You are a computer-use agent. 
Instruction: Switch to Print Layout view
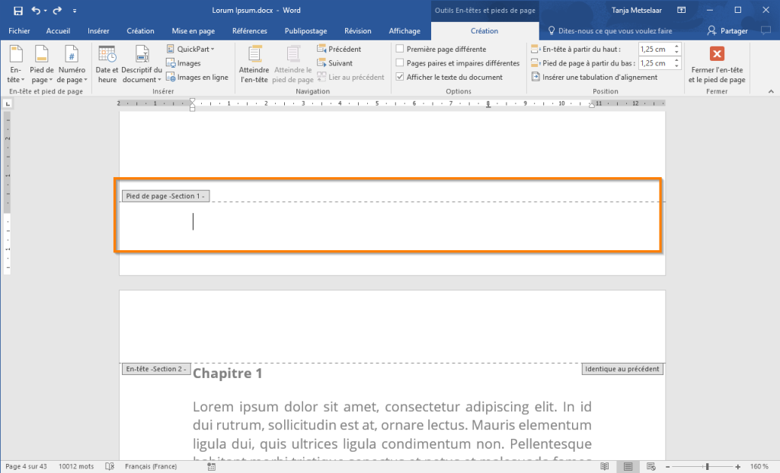click(628, 467)
